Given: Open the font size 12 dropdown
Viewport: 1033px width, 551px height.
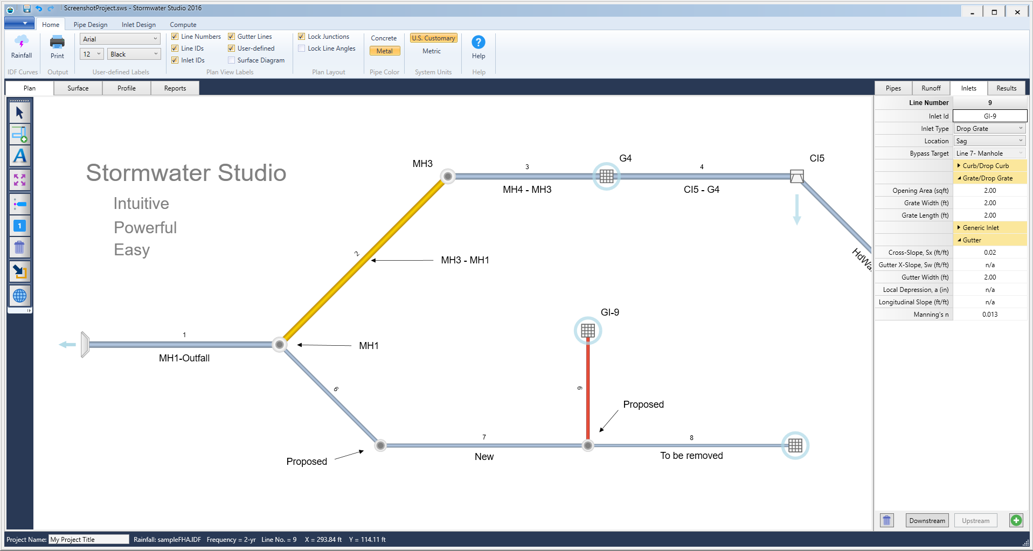Looking at the screenshot, I should point(92,54).
